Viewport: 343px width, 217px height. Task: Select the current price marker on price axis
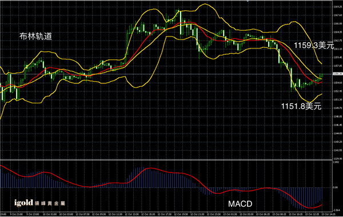tap(337, 74)
